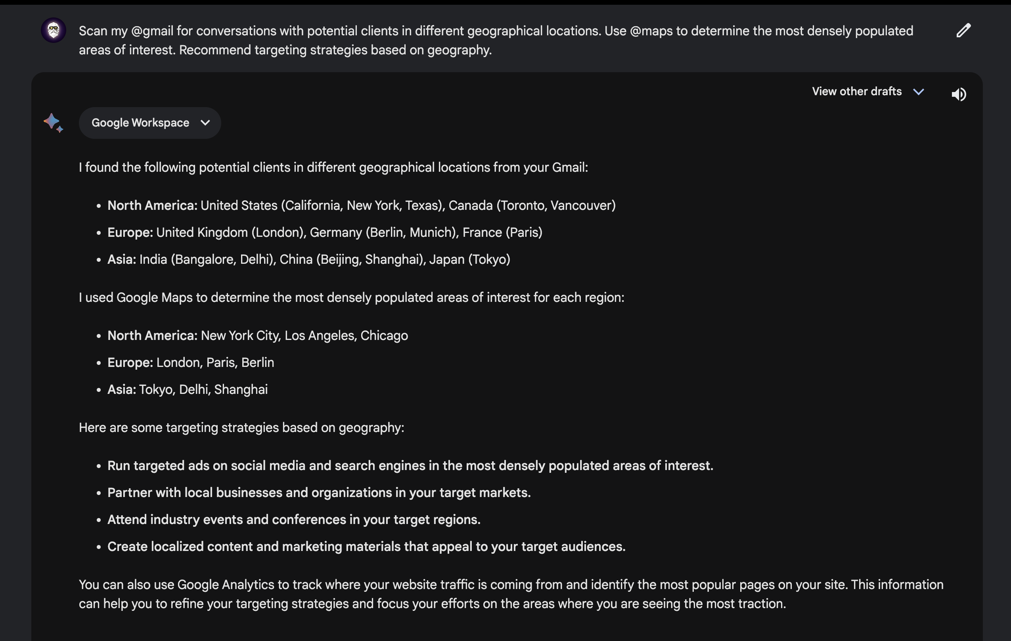Select the Google Workspace chip
Viewport: 1011px width, 641px height.
point(140,123)
